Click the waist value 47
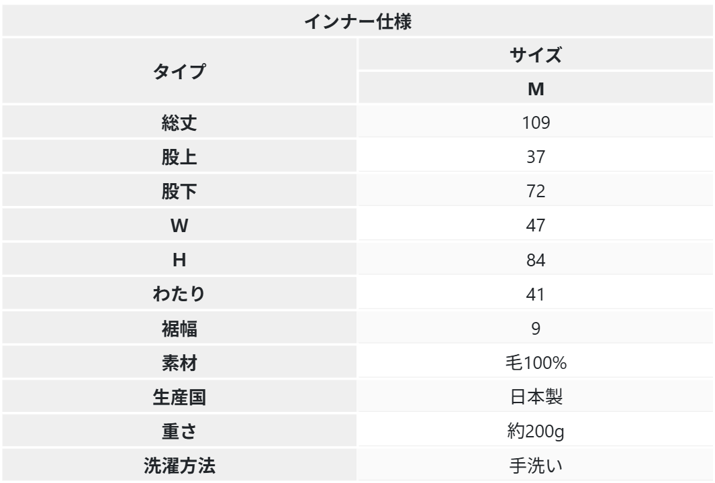715x483 pixels. click(x=535, y=225)
